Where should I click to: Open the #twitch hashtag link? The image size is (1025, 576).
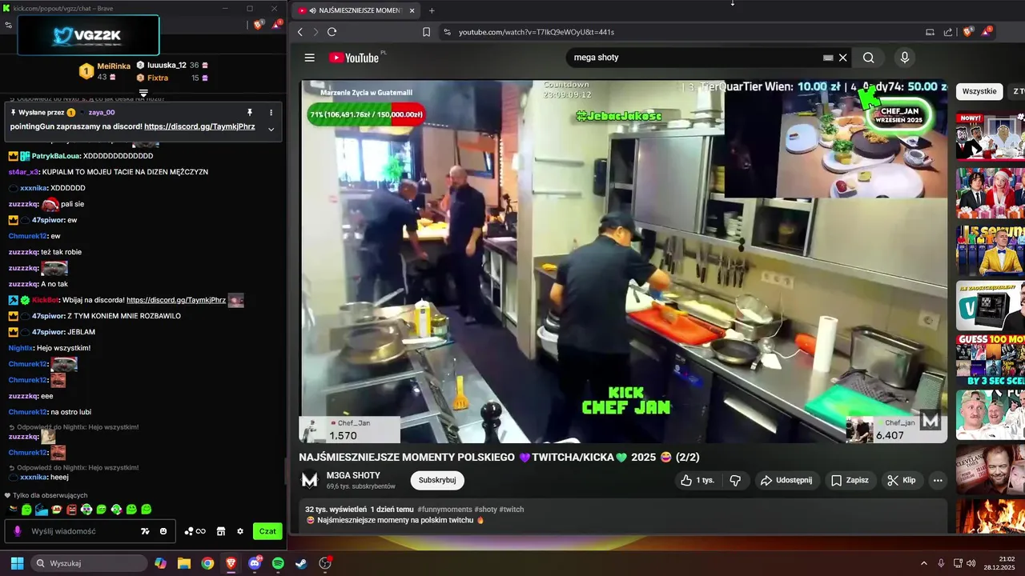[511, 509]
